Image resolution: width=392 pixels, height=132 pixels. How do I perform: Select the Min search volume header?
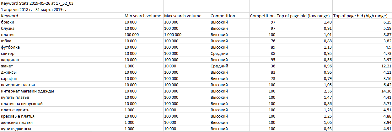143,16
